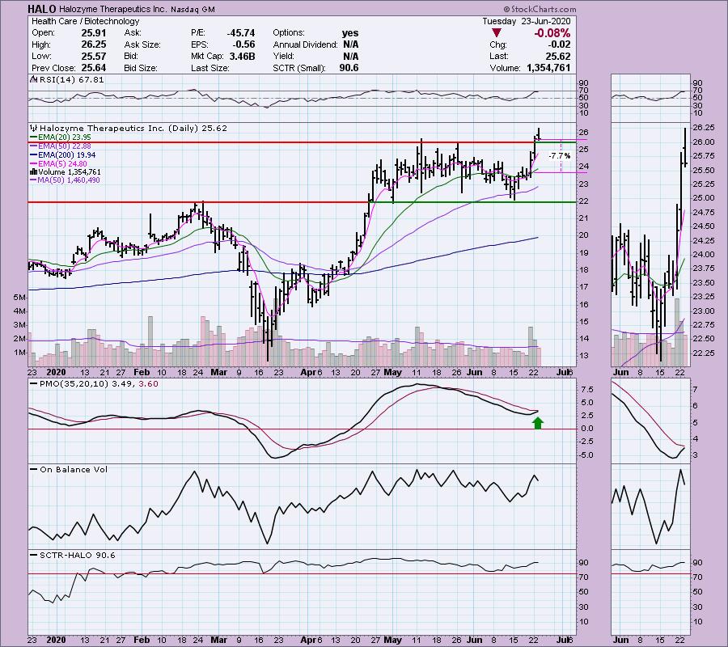Click the 1M label on volume axis
Screen dimensions: 728x647
pos(19,353)
